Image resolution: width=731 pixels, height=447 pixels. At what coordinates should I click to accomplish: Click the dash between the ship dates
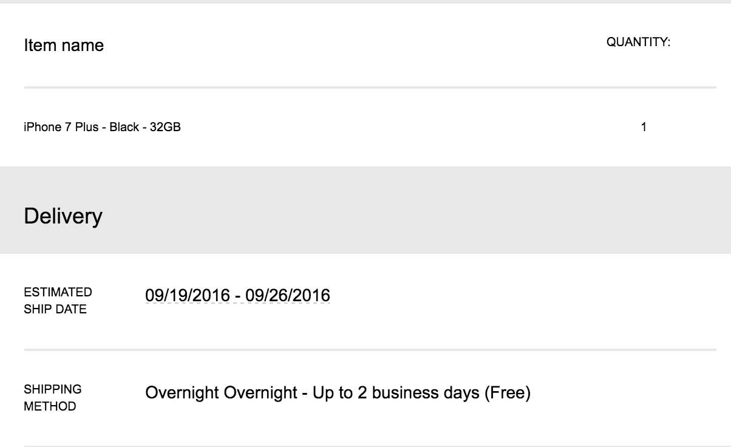[238, 296]
